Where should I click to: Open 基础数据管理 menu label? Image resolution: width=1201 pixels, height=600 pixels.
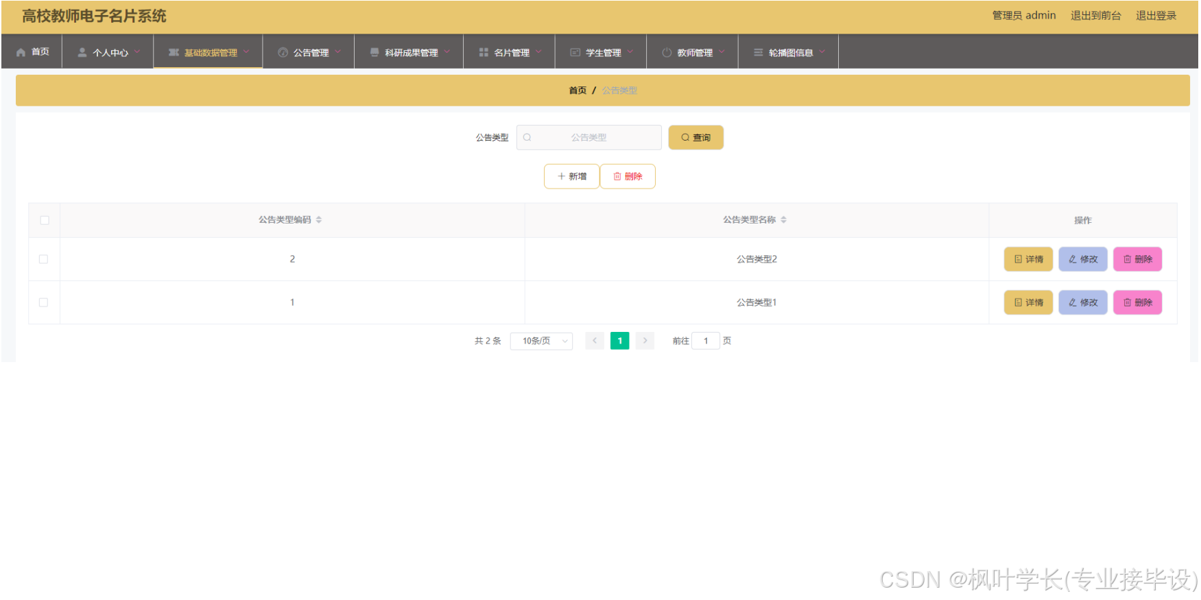(211, 52)
